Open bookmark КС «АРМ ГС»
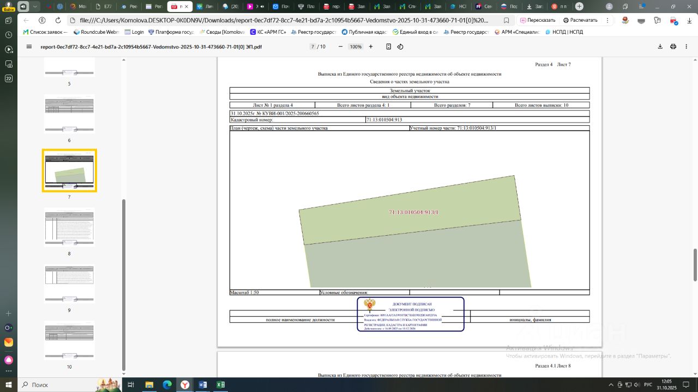Image resolution: width=698 pixels, height=392 pixels. click(x=268, y=32)
